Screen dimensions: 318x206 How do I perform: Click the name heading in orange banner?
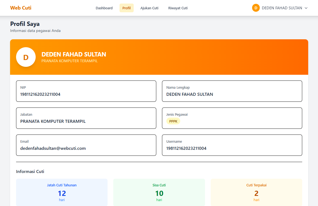pos(74,54)
